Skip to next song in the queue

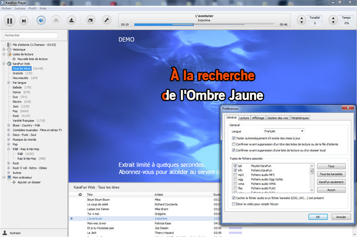pos(24,21)
